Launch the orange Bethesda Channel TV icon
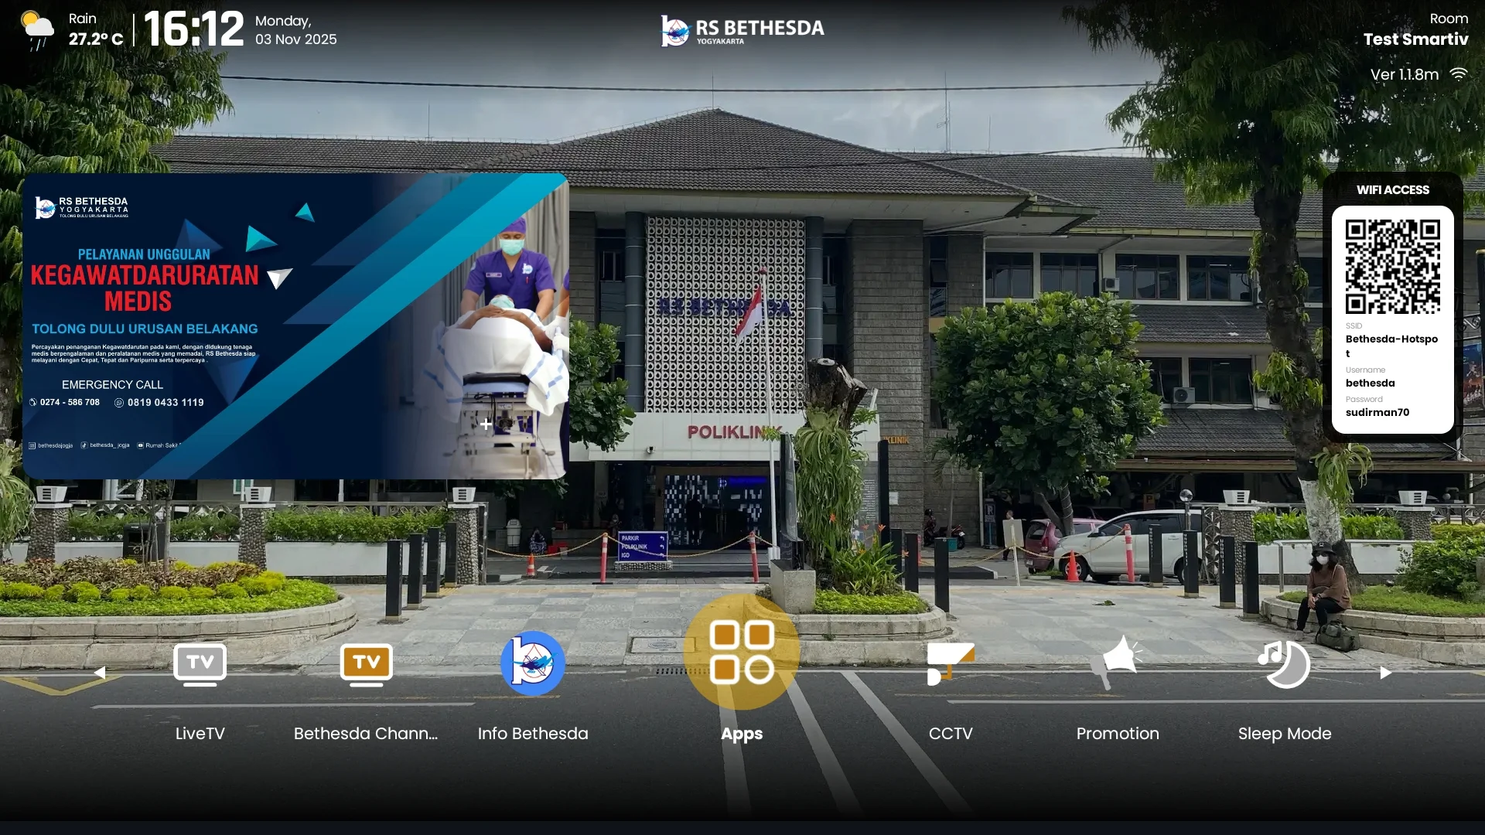 click(x=366, y=664)
